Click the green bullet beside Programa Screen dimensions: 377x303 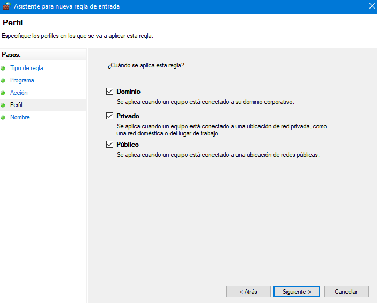point(3,81)
